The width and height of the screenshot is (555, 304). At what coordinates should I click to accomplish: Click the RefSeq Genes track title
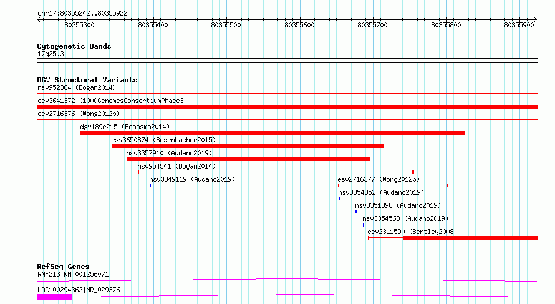coord(63,267)
